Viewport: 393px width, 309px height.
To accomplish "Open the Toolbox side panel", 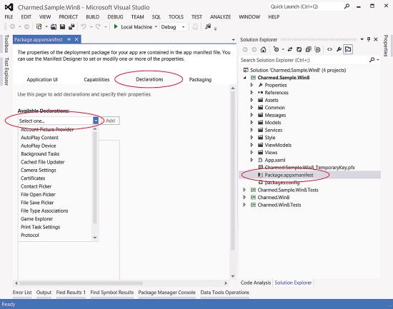I will coord(6,44).
